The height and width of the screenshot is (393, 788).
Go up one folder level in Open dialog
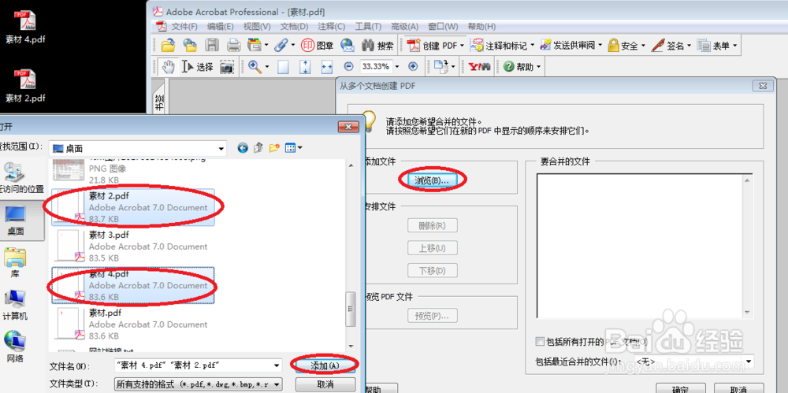[x=258, y=148]
